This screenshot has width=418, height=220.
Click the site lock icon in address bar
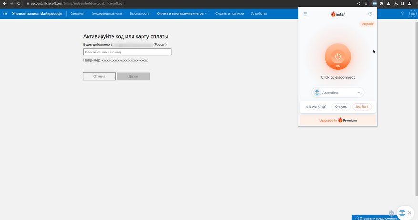coord(28,3)
